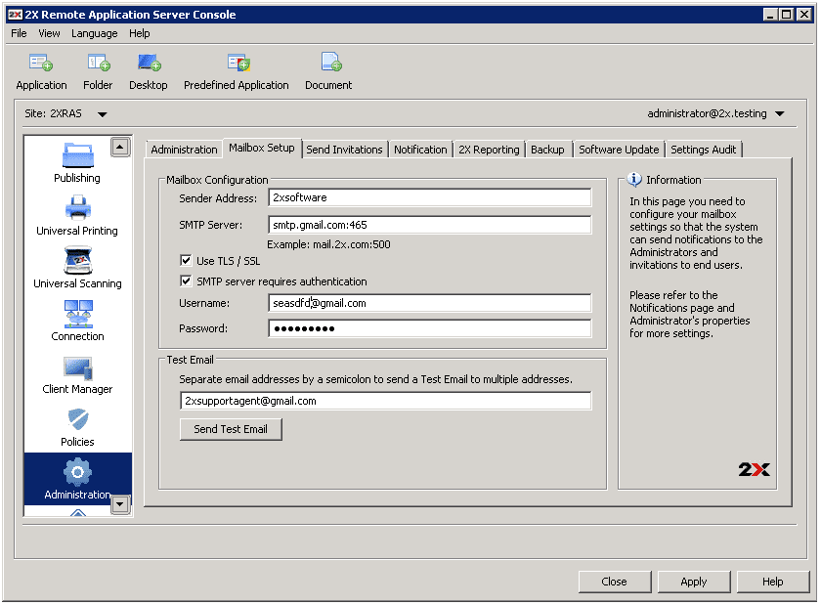Click the Sender Address input field

(430, 197)
